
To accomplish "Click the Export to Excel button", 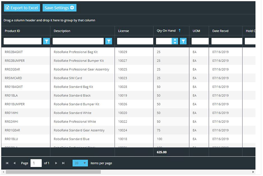I will point(22,8).
